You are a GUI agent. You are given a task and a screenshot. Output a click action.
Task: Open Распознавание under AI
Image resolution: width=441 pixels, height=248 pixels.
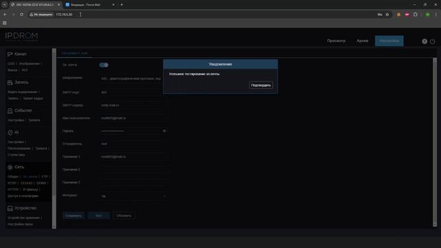point(19,148)
